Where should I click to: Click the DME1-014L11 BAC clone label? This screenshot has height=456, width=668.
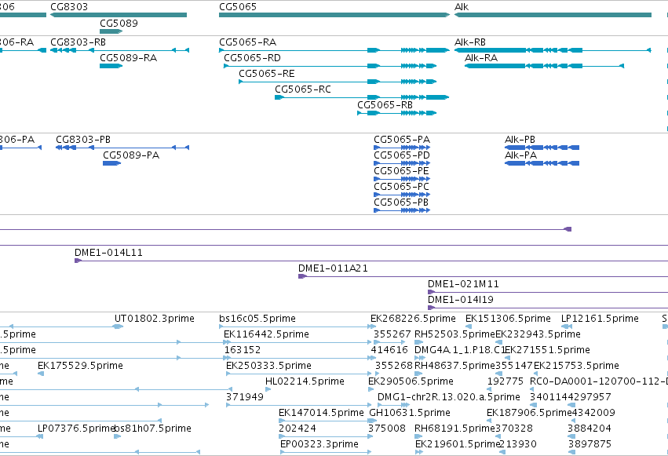pos(108,253)
